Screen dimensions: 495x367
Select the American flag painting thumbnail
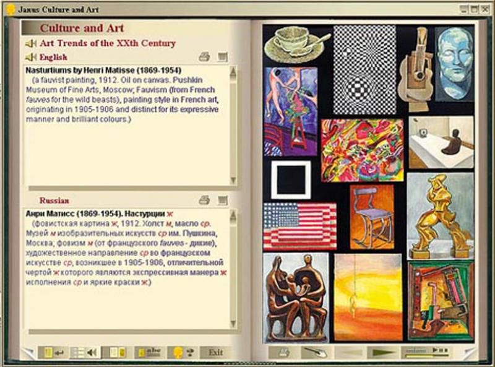tap(300, 225)
